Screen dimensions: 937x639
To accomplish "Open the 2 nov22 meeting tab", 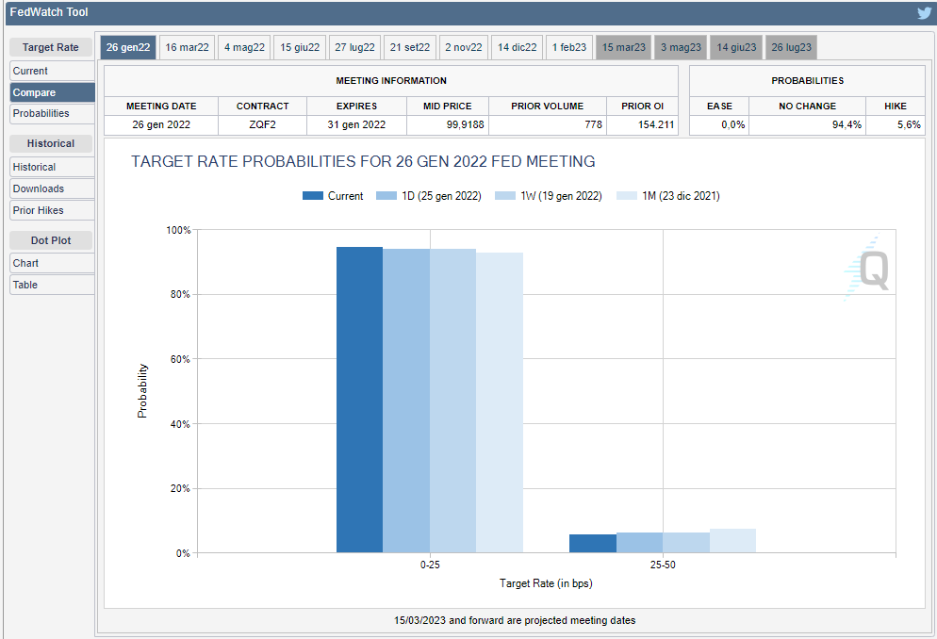I will 464,47.
